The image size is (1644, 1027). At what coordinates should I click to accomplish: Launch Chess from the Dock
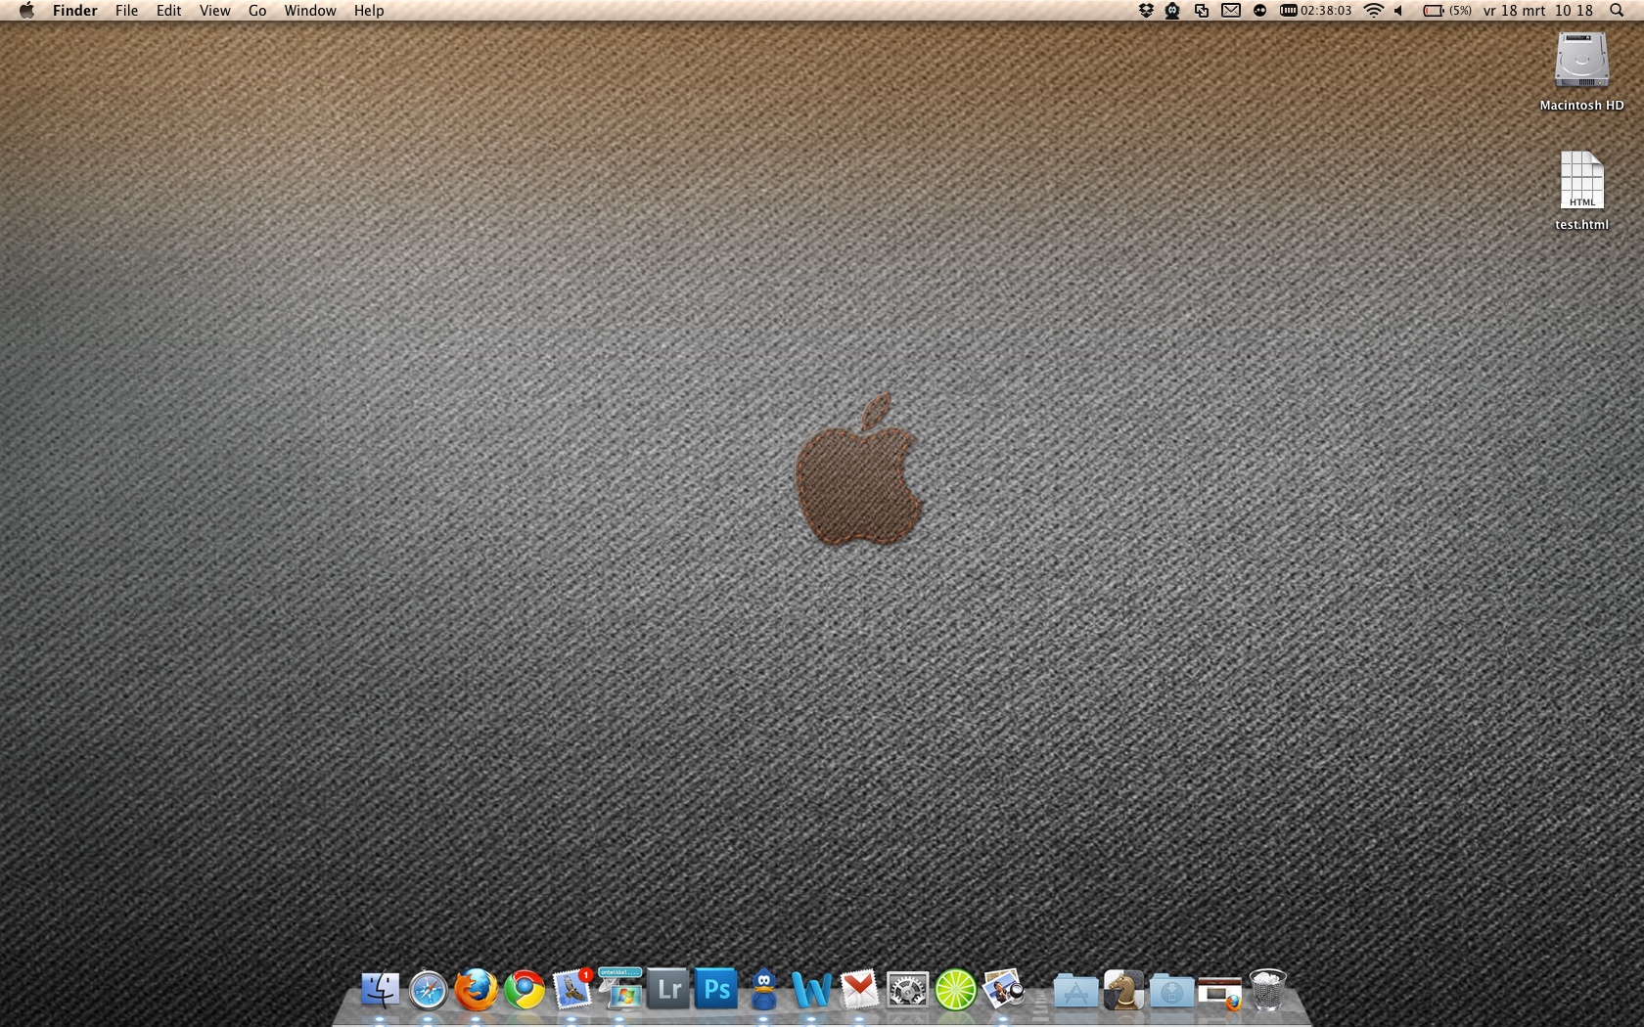[1123, 990]
